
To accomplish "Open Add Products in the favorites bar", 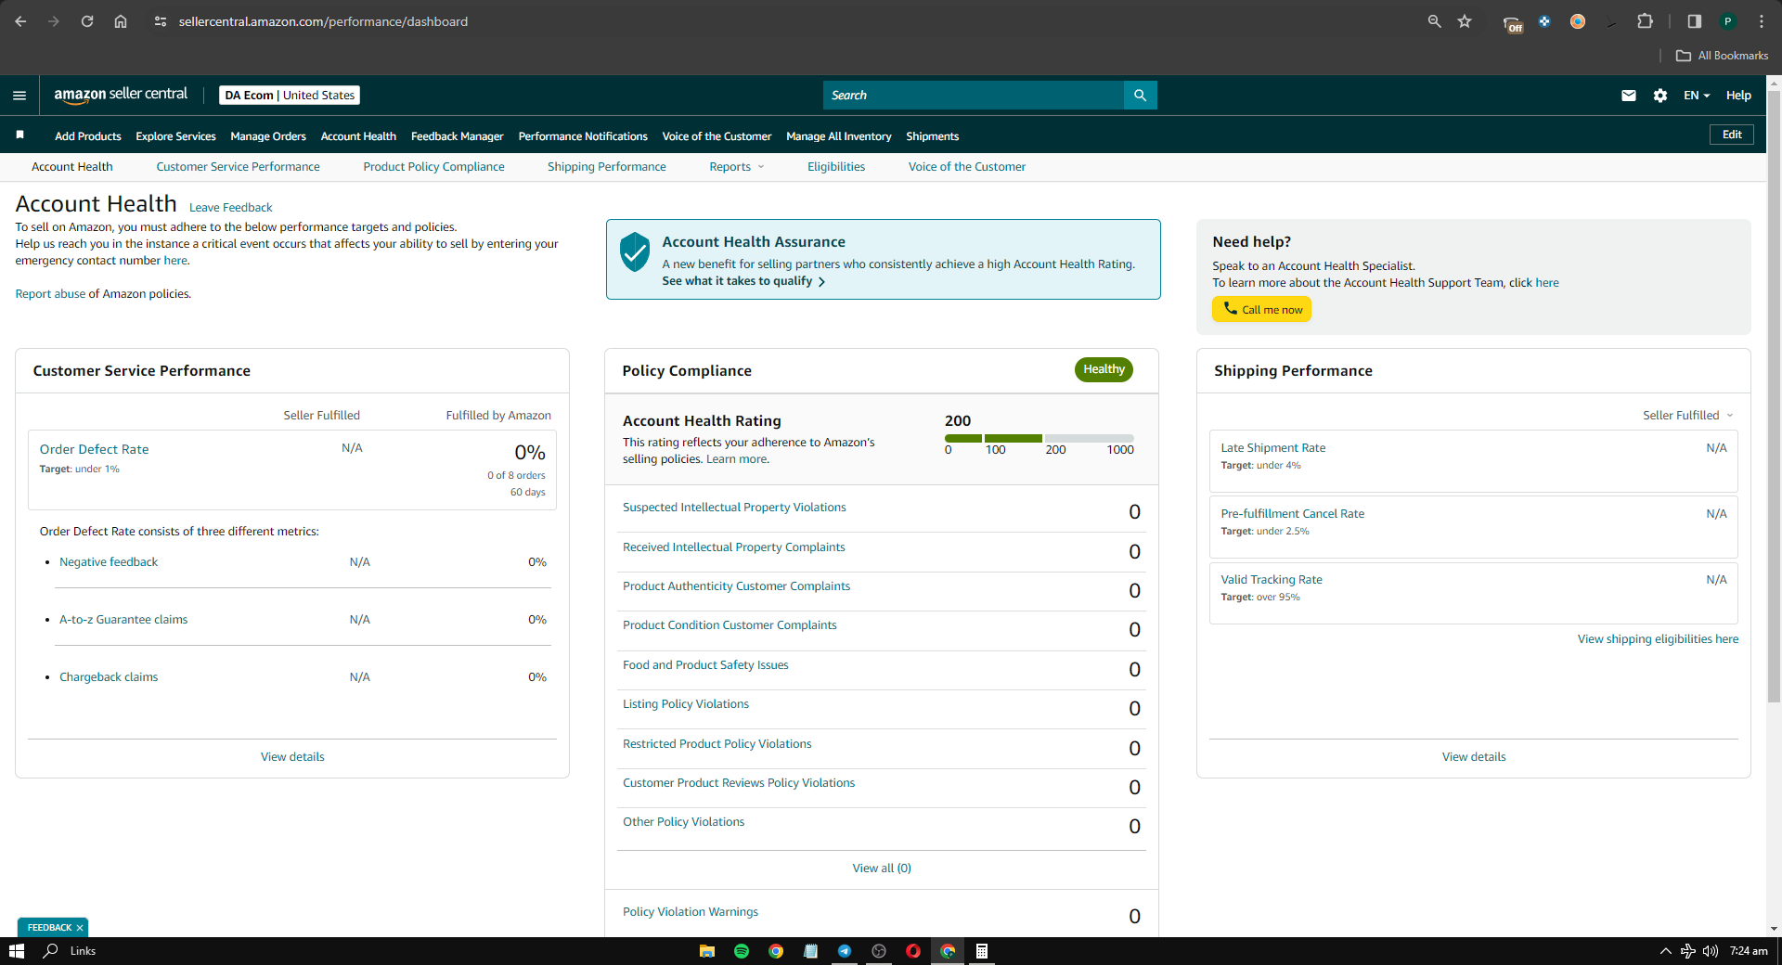I will coord(88,136).
